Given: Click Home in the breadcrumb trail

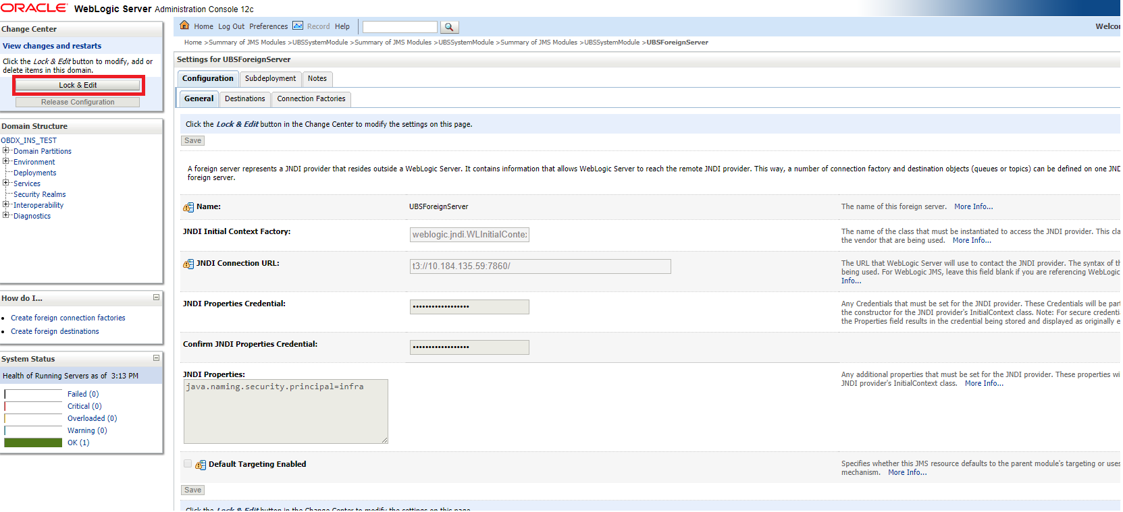Looking at the screenshot, I should click(x=193, y=42).
